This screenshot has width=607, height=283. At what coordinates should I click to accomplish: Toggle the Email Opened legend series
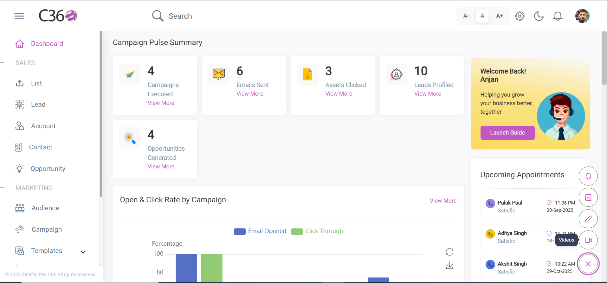(x=260, y=231)
